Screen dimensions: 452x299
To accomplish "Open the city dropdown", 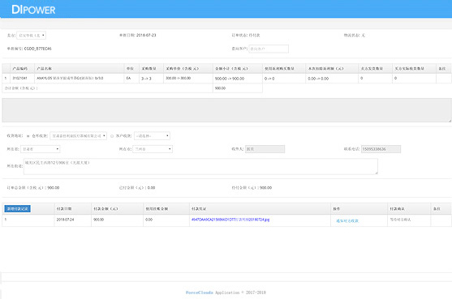I will (153, 149).
